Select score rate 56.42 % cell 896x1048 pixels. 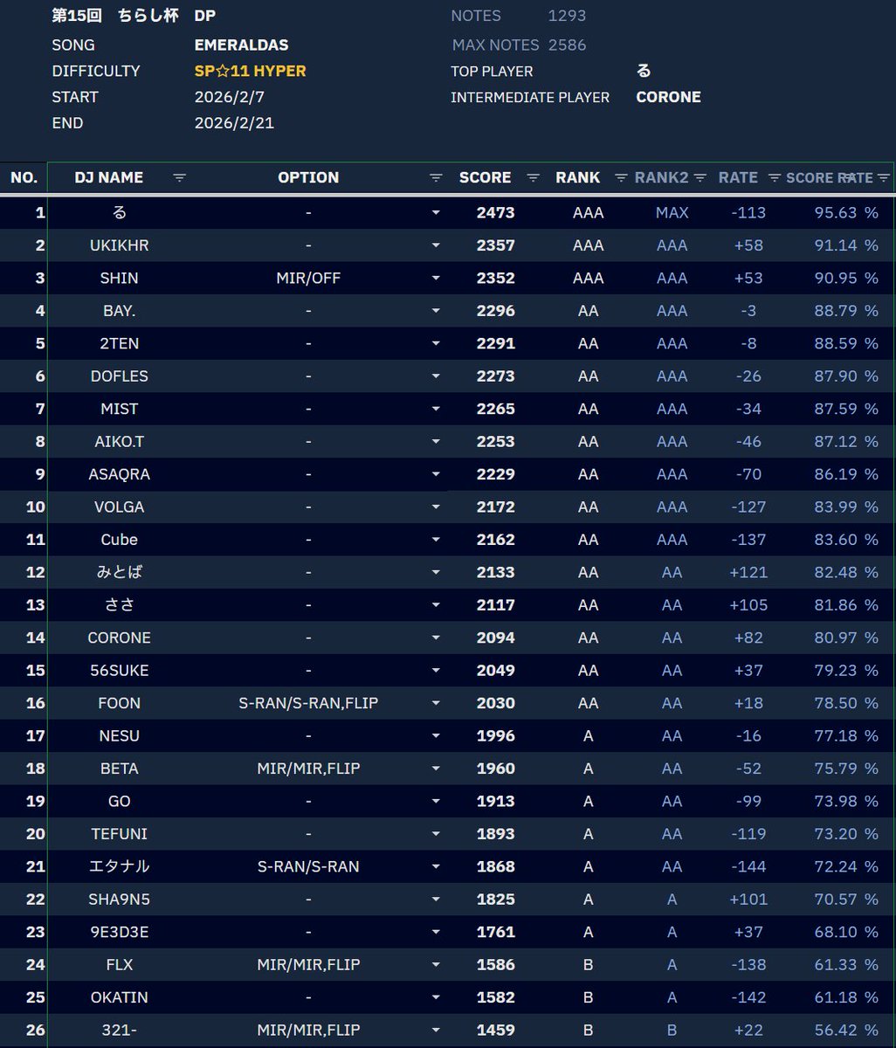coord(846,1031)
